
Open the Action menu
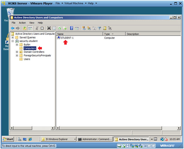click(22, 23)
